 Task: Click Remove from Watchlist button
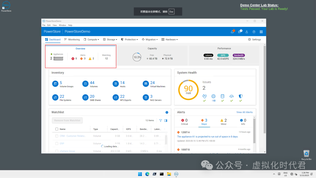pos(67,120)
